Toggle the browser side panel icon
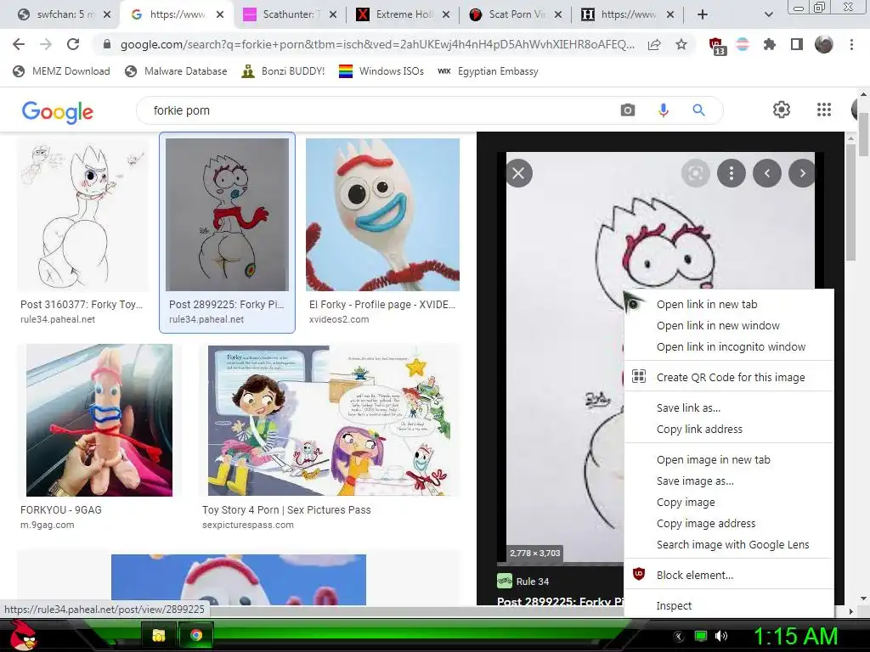 pyautogui.click(x=797, y=44)
